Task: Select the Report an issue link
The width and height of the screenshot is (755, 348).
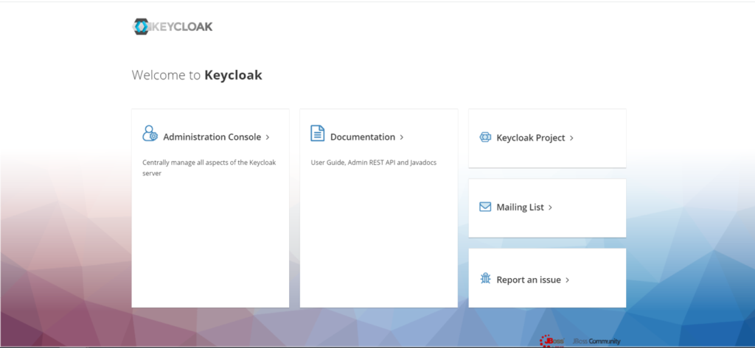Action: [528, 280]
